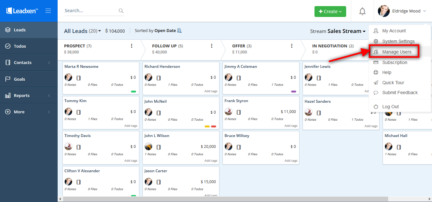The height and width of the screenshot is (202, 432).
Task: Click green tag on Marta R Newsome card
Action: (134, 92)
